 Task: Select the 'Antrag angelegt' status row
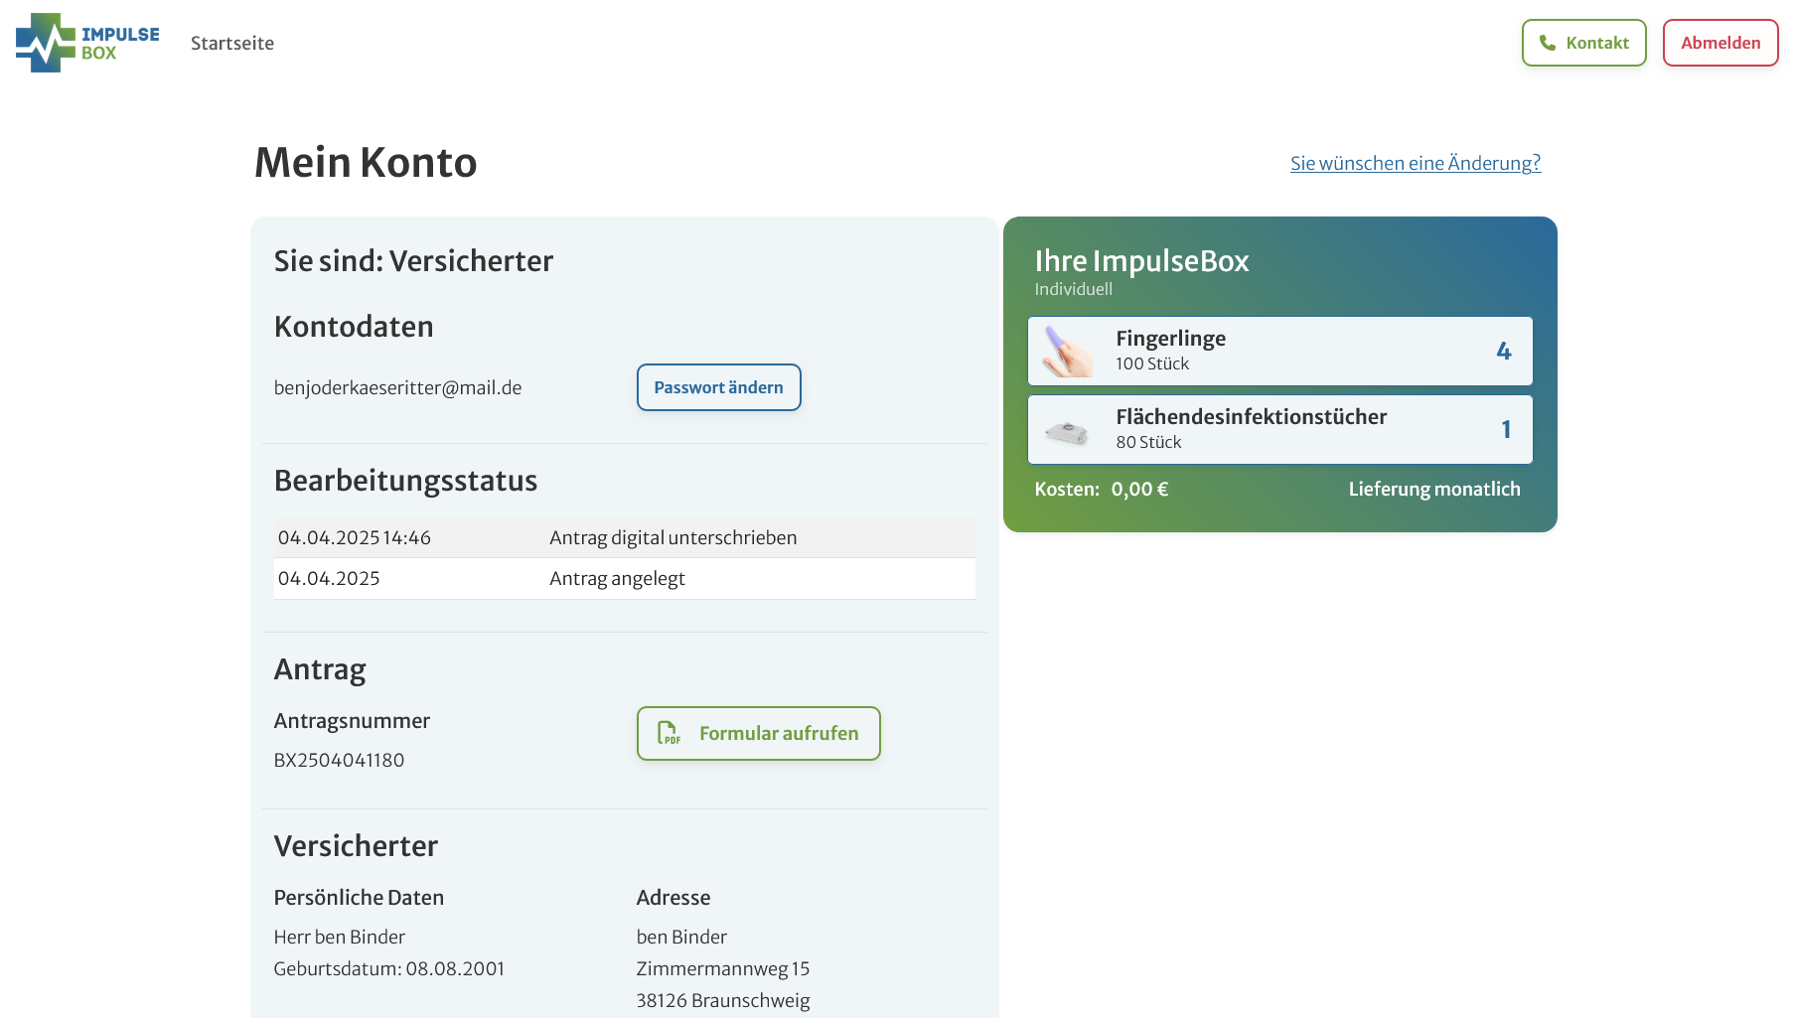(x=624, y=578)
